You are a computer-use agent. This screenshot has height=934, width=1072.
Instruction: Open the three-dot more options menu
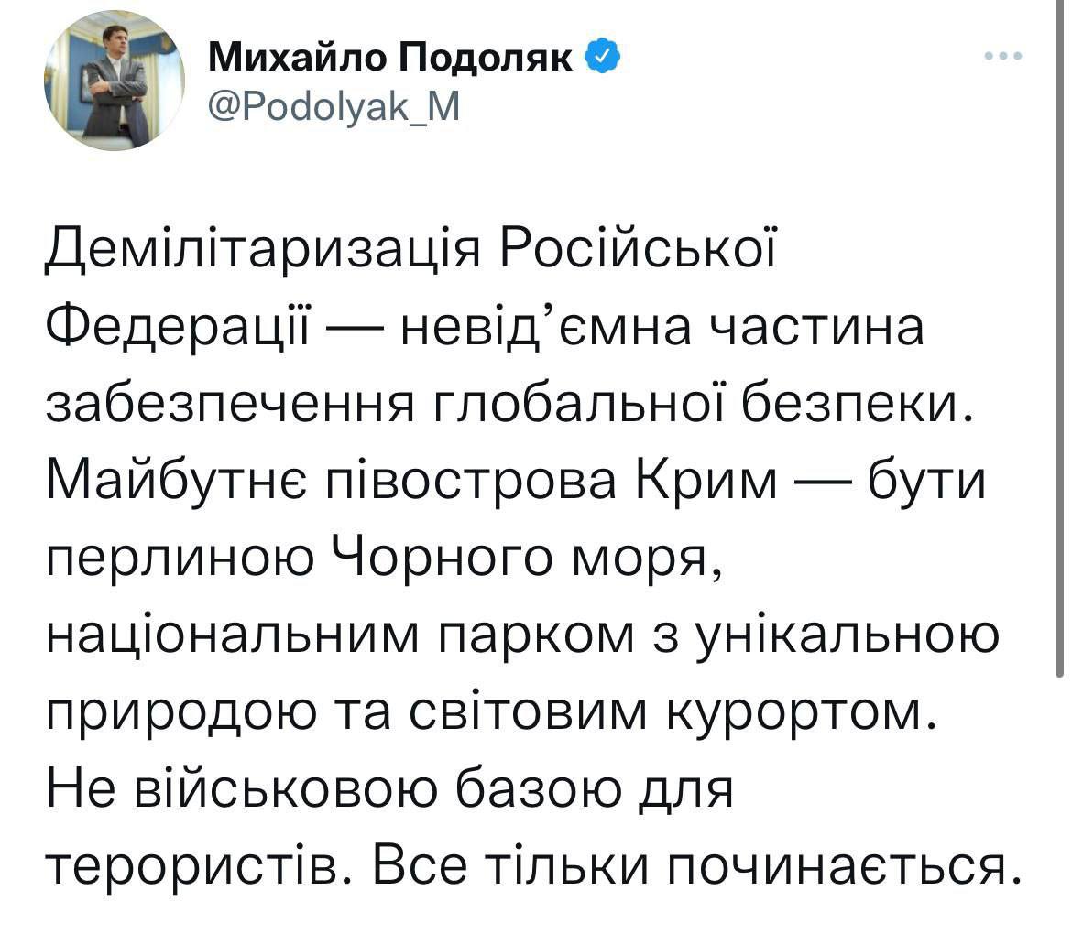click(x=1001, y=56)
